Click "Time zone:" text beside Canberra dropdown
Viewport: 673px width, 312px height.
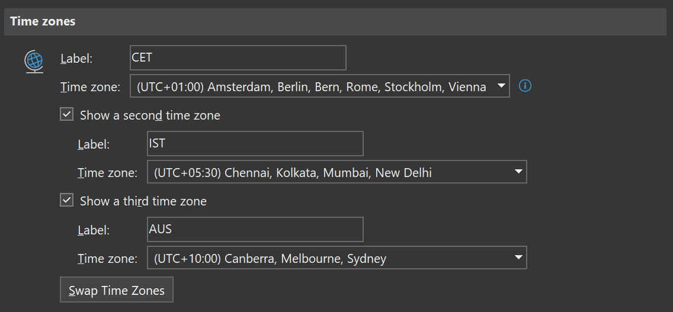point(108,259)
